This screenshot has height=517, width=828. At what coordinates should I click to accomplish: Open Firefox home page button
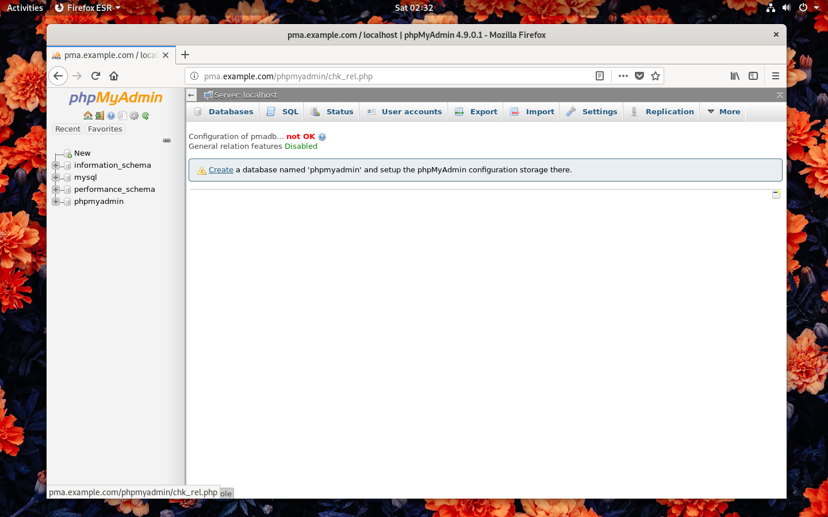tap(114, 76)
